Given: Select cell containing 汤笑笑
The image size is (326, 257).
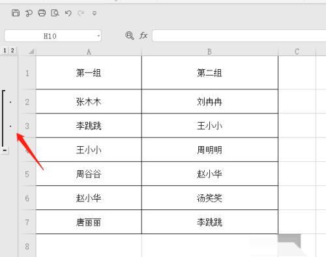Looking at the screenshot, I should tap(209, 198).
